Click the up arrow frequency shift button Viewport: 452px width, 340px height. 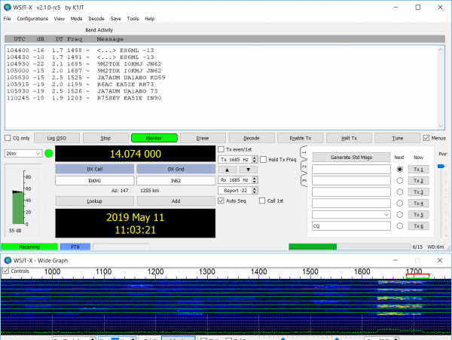[227, 170]
